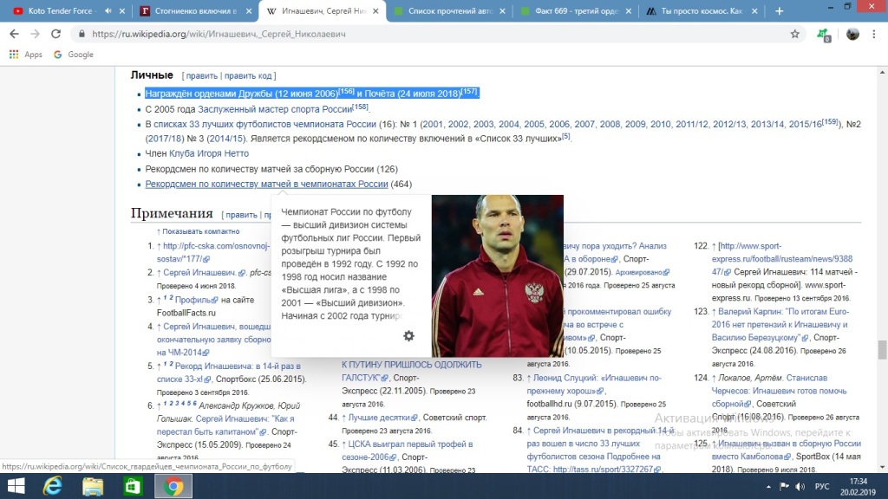Open the Windows Start menu
Image resolution: width=888 pixels, height=499 pixels.
pos(16,486)
